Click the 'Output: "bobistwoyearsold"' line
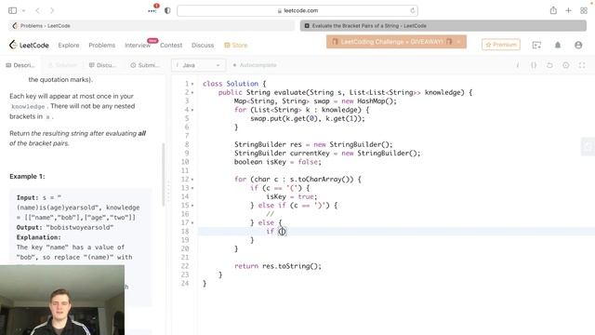Image resolution: width=595 pixels, height=335 pixels. 65,227
